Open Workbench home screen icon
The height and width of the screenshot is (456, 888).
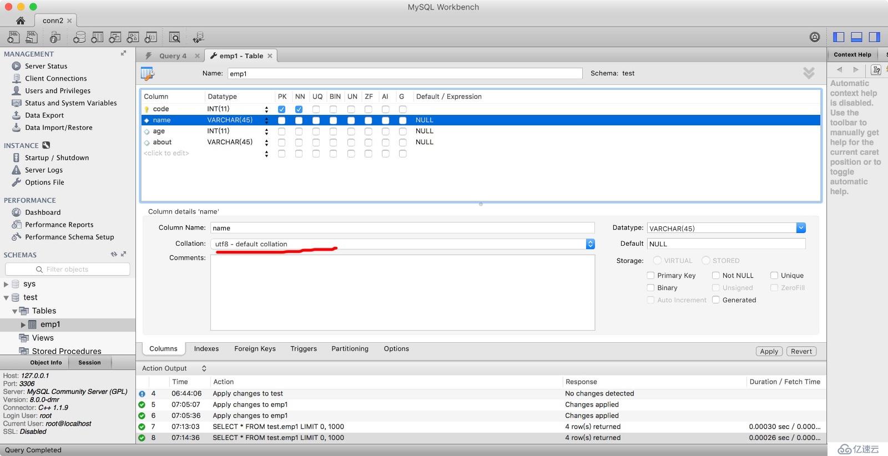click(20, 21)
